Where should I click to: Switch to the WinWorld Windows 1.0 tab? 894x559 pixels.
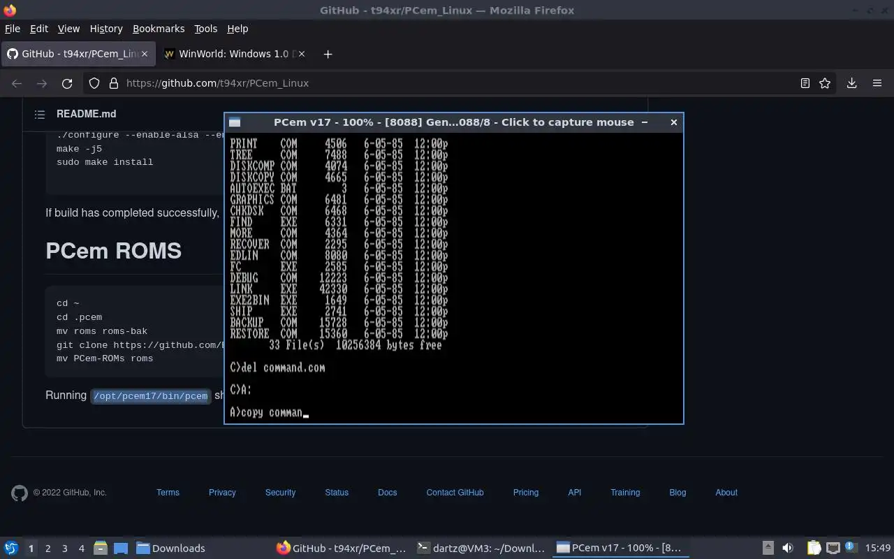click(x=234, y=54)
